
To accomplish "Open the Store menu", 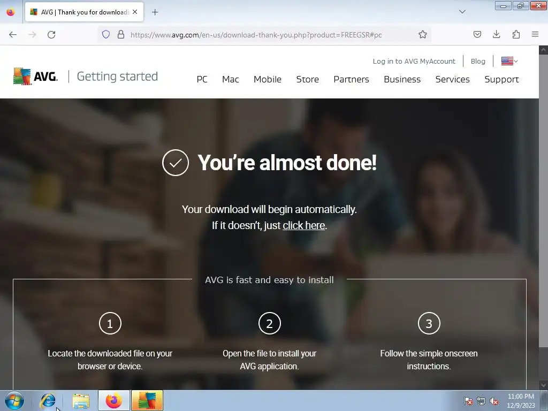I will click(x=308, y=79).
